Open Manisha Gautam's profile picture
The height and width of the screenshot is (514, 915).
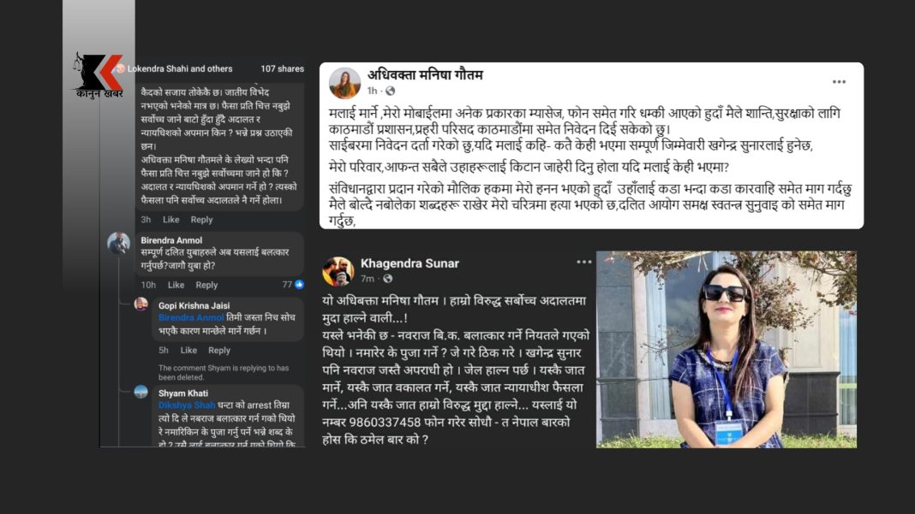coord(345,83)
